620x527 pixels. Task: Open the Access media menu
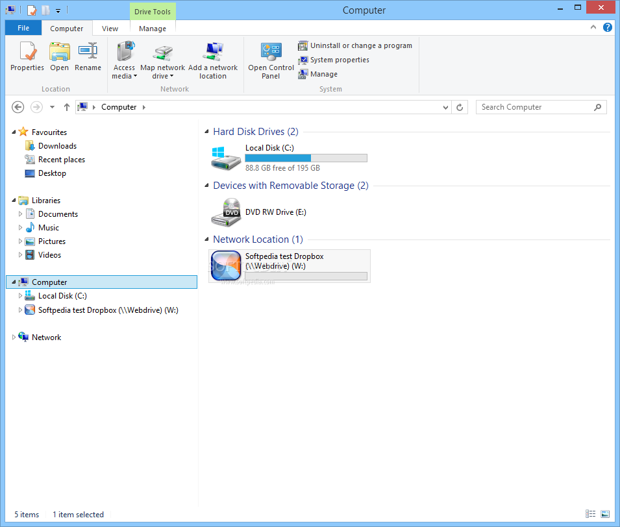click(124, 60)
